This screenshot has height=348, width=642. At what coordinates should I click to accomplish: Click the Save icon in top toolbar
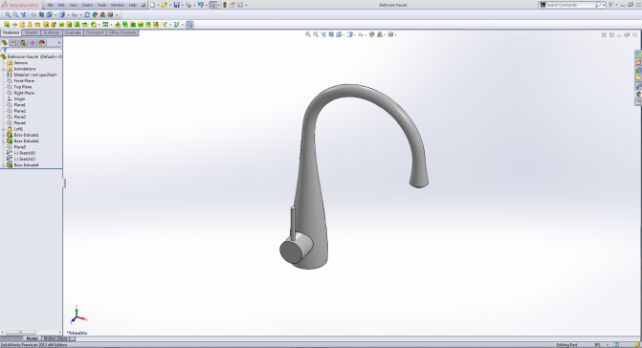176,5
